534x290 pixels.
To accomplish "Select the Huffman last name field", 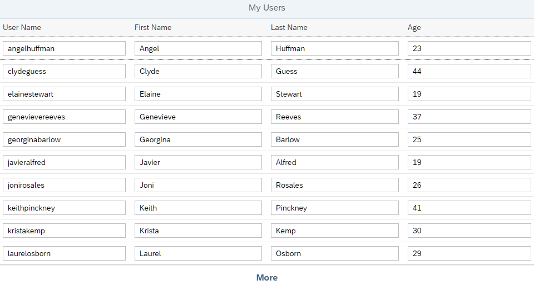I will tap(335, 48).
